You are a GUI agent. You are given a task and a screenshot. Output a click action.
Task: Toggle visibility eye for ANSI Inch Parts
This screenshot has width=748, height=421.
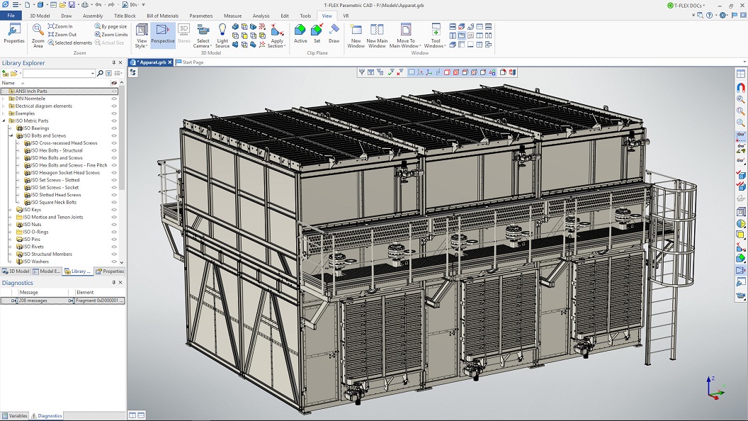coord(114,91)
